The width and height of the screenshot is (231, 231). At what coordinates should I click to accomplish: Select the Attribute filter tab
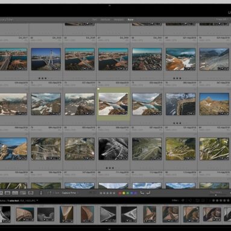pos(106,20)
